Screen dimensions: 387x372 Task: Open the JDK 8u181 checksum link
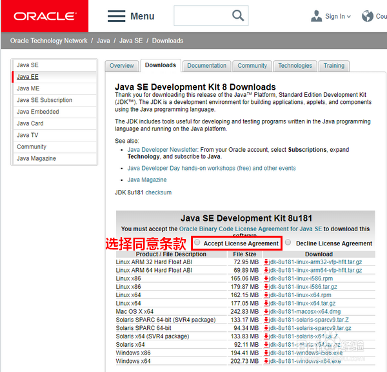coord(159,192)
